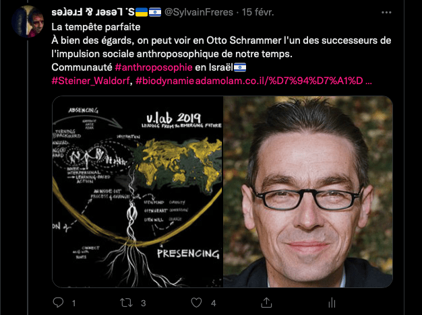The height and width of the screenshot is (315, 422).
Task: Open the u.lab 2019 Presencing image
Action: [x=138, y=192]
